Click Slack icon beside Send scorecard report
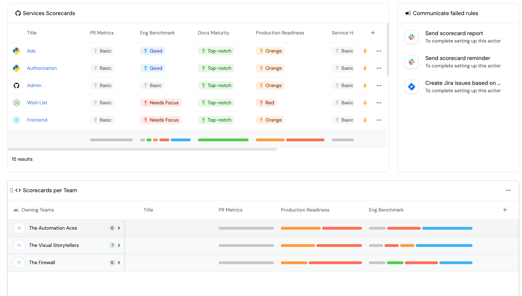This screenshot has height=296, width=522. point(411,37)
